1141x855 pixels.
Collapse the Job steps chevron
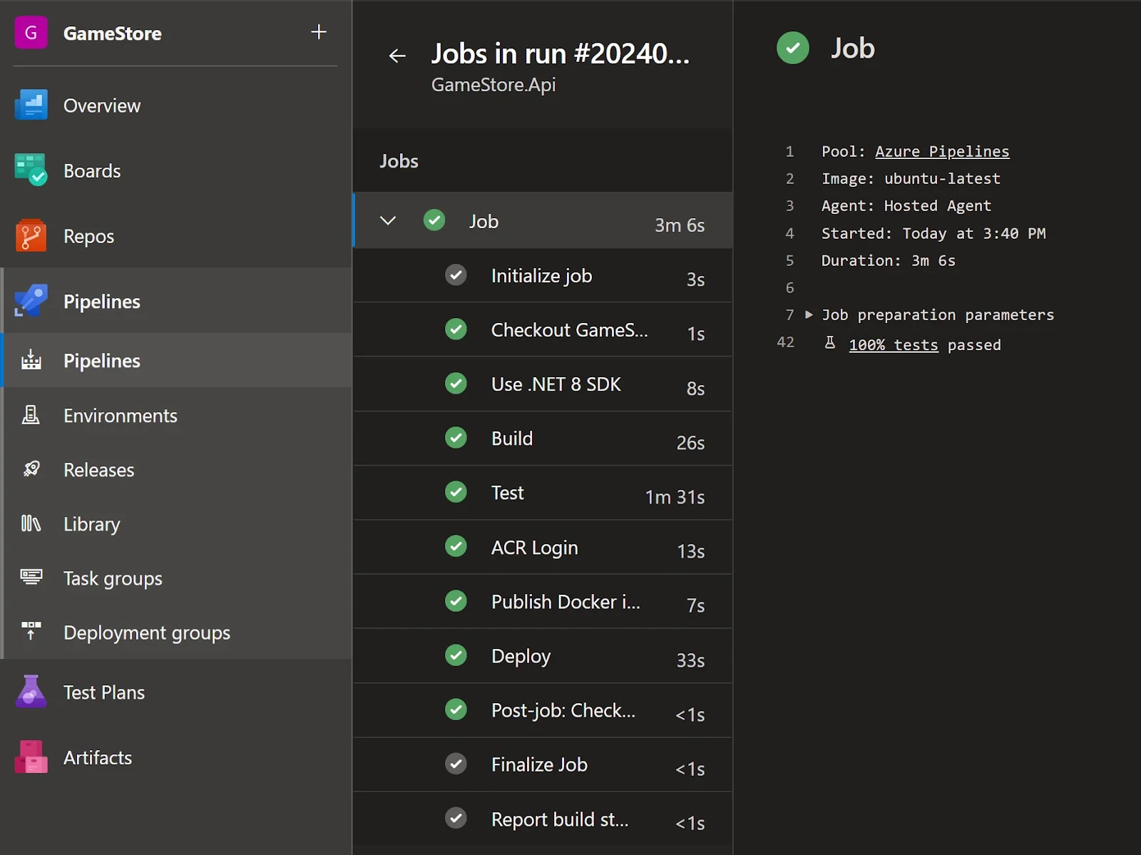tap(388, 220)
